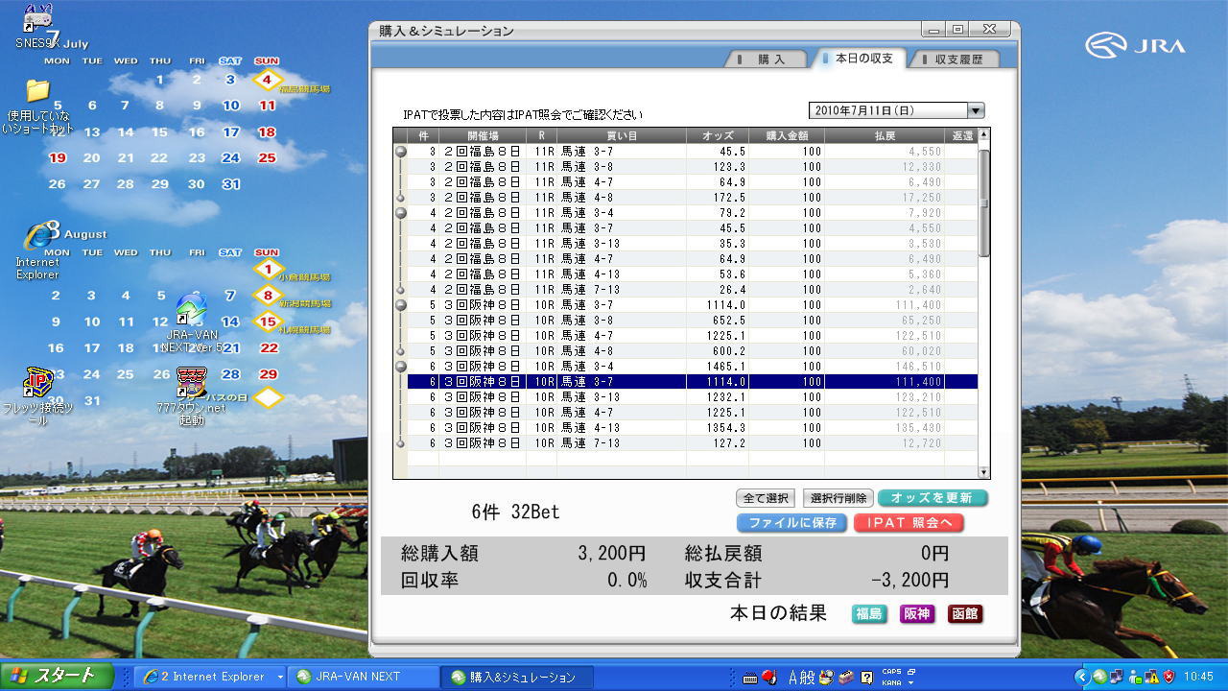Click the red security shield tray icon

point(1169,677)
